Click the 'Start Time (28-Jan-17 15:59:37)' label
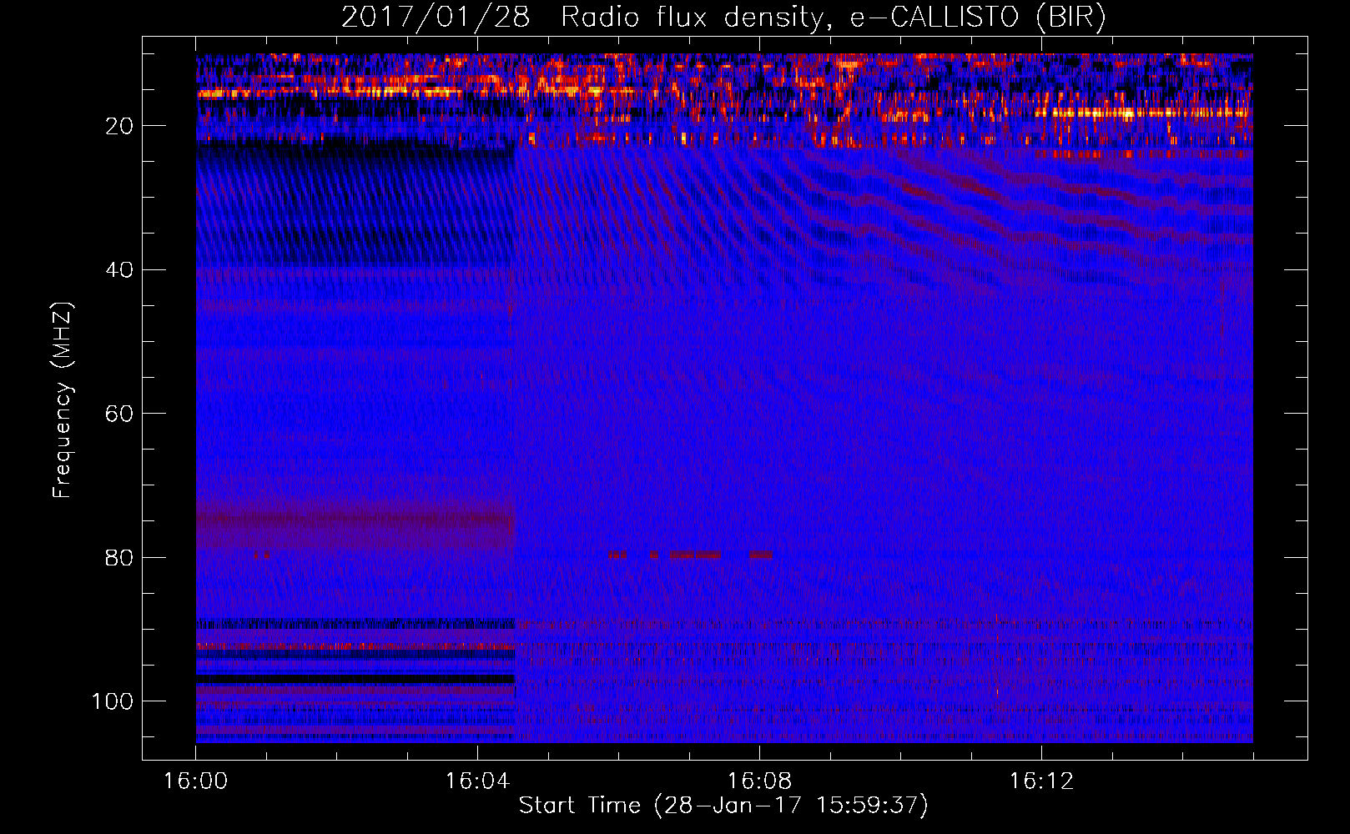 (x=723, y=806)
